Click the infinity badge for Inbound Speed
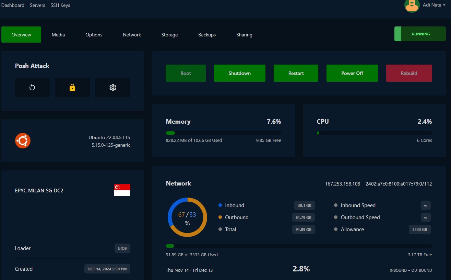Viewport: 451px width, 280px height. click(425, 205)
